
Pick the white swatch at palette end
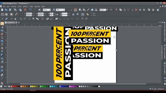[x=99, y=86]
